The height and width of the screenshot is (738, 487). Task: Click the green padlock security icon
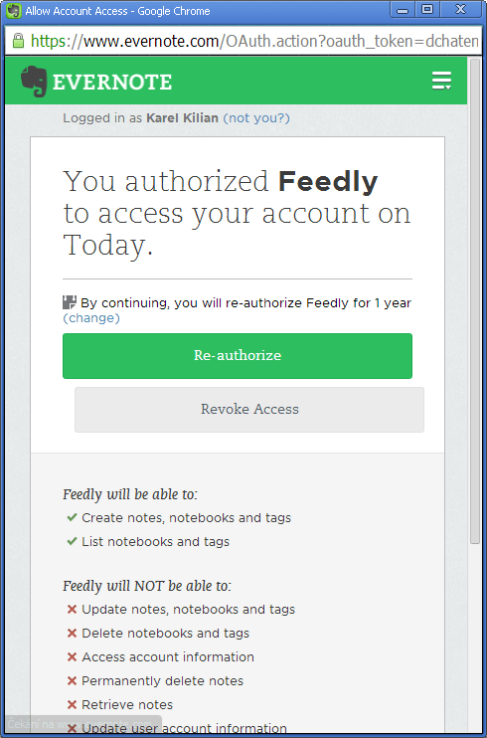click(x=18, y=41)
